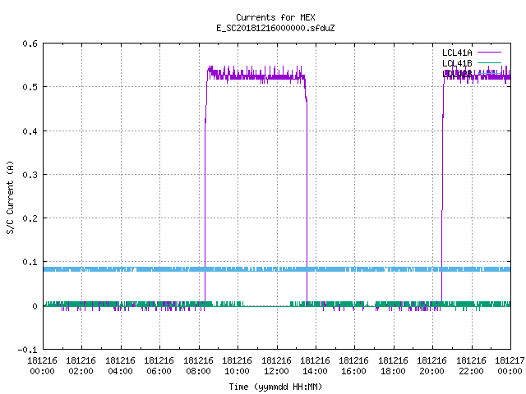
Task: Click the "Currents for MEX" chart title
Action: point(275,17)
